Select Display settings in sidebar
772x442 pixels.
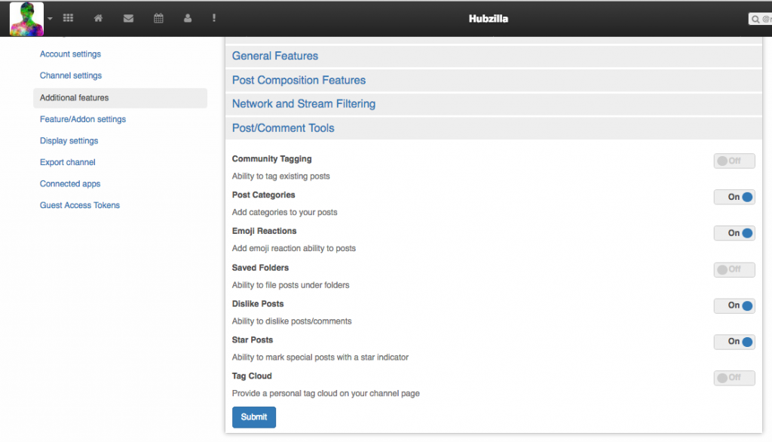pyautogui.click(x=69, y=141)
